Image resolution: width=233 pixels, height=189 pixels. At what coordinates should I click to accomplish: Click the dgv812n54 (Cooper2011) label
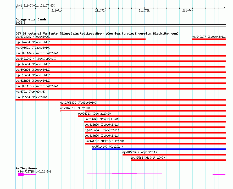pos(102,125)
